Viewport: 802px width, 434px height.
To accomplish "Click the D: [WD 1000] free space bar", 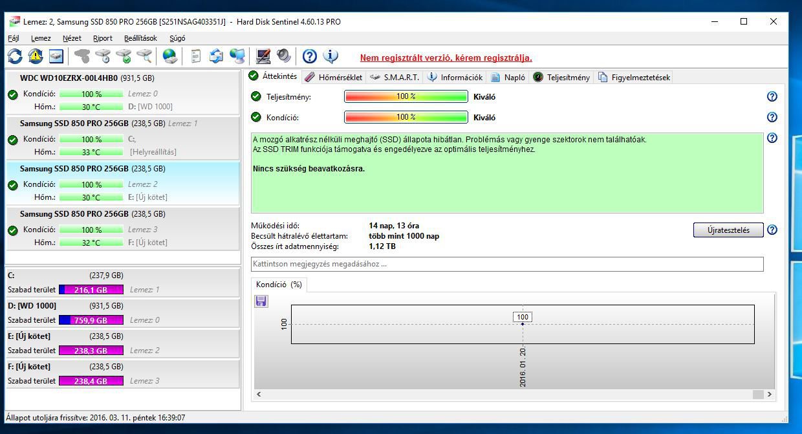I will (91, 320).
